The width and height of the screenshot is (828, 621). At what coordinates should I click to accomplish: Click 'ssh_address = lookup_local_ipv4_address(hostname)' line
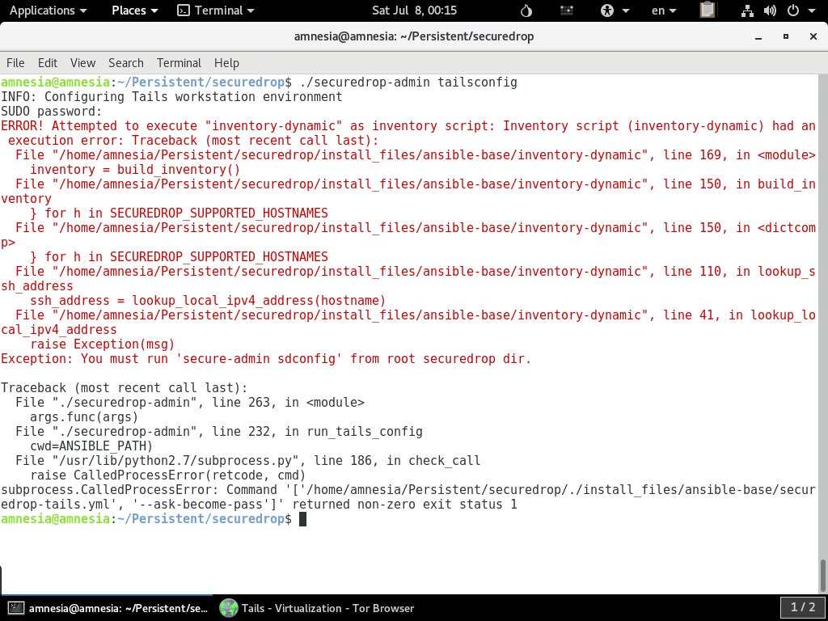point(208,301)
